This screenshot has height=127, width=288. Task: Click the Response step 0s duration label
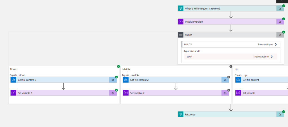pos(280,114)
